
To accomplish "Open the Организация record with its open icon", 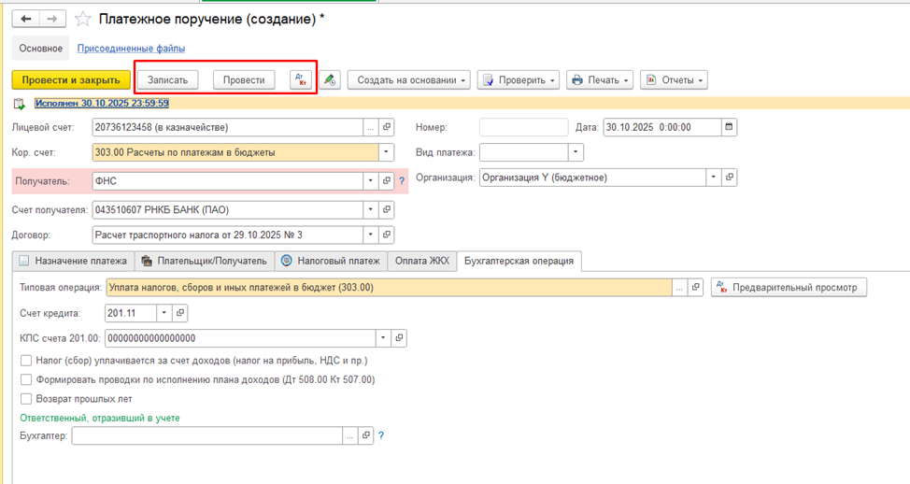I will 730,178.
